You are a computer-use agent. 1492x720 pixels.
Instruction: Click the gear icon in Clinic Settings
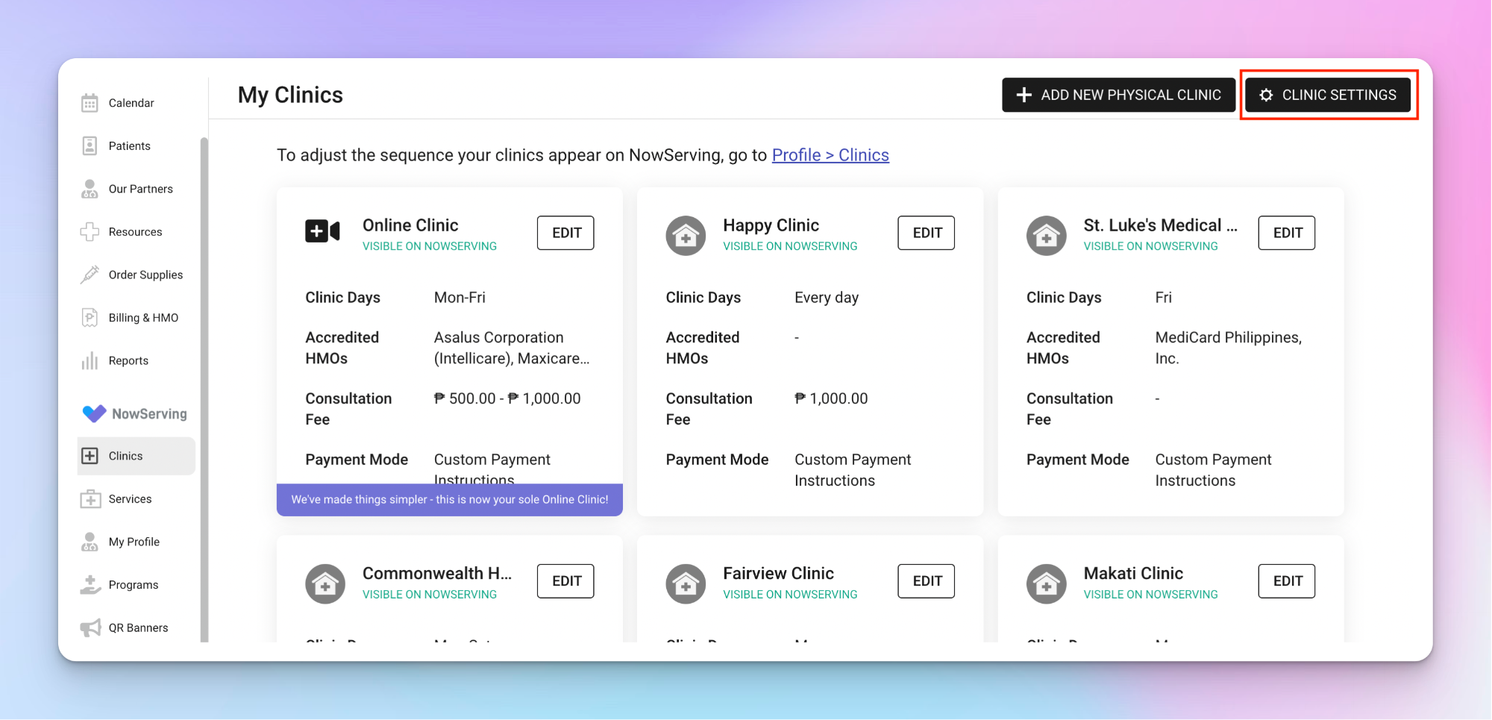click(x=1266, y=95)
